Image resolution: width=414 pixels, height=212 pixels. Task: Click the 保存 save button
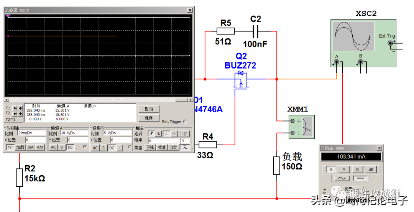[149, 118]
